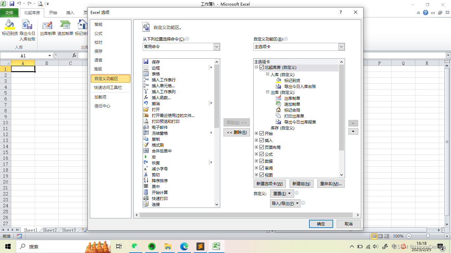Screen dimensions: 451x253
Task: Uncheck the 页面布局 tab checkbox
Action: (262, 147)
